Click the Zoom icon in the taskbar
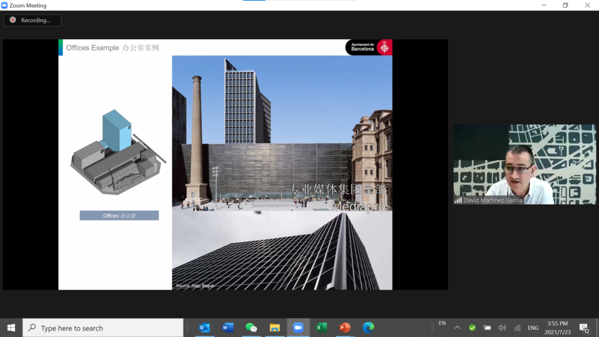Screen dimensions: 599x337 [x=298, y=328]
